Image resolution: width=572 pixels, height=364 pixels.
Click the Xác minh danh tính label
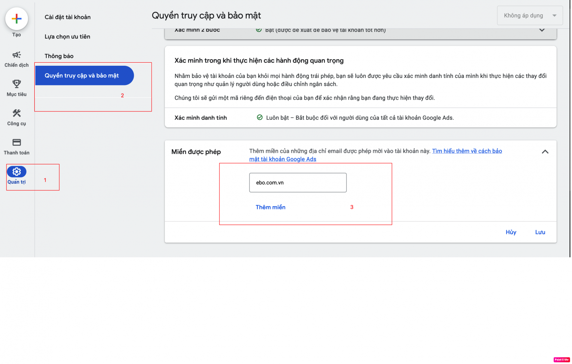[201, 118]
